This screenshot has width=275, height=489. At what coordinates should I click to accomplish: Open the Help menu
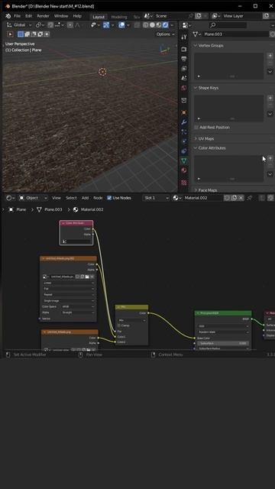click(77, 16)
